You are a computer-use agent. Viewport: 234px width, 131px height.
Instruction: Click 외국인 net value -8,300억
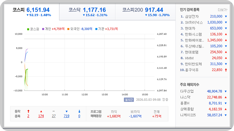86,29
